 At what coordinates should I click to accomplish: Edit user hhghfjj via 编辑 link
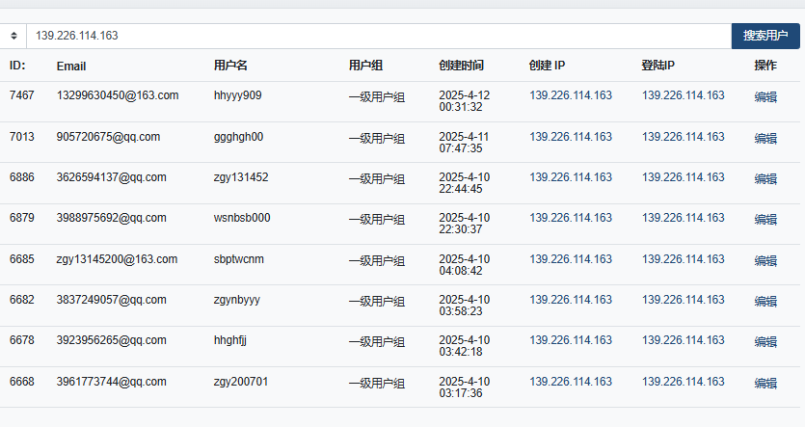765,342
